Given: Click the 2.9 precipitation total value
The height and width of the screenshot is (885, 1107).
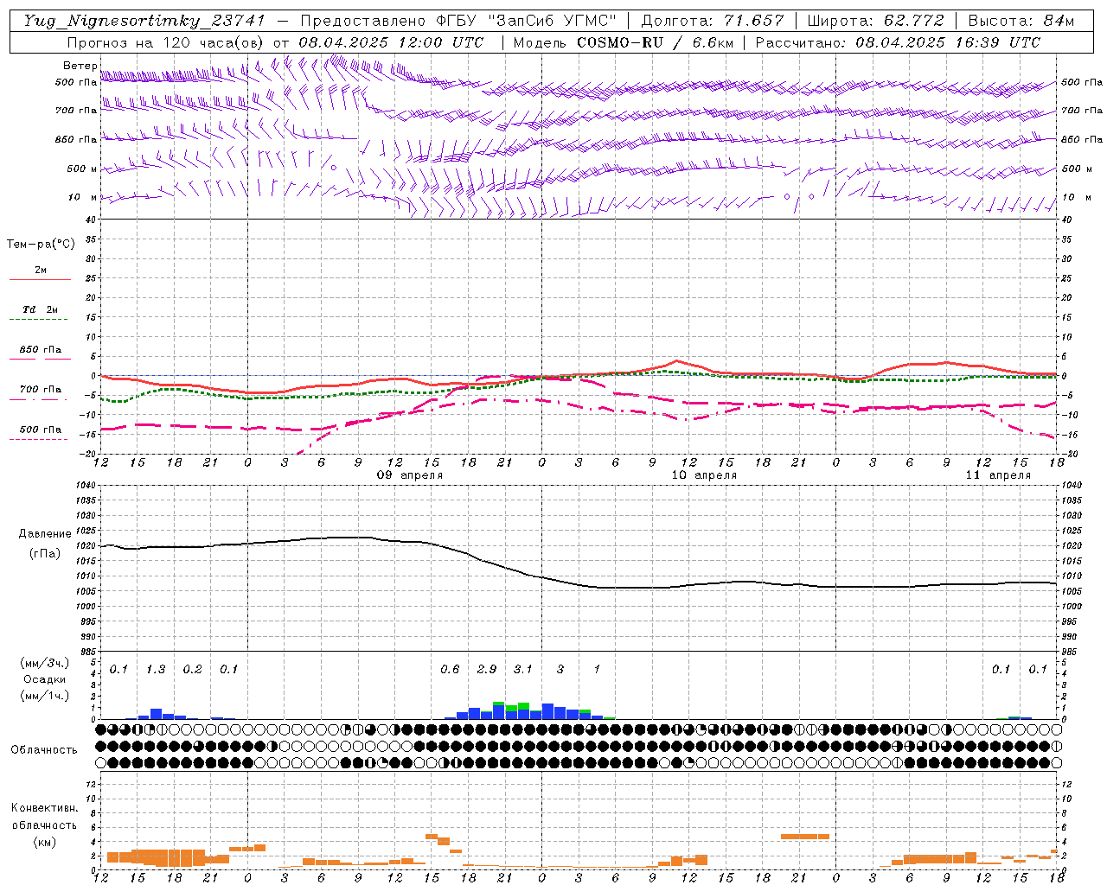Looking at the screenshot, I should 486,669.
